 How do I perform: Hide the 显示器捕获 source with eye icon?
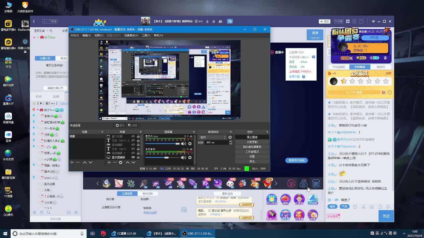click(133, 157)
